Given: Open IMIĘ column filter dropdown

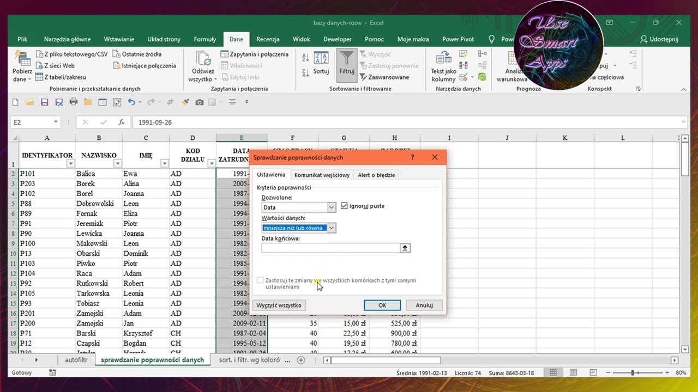Looking at the screenshot, I should click(165, 163).
